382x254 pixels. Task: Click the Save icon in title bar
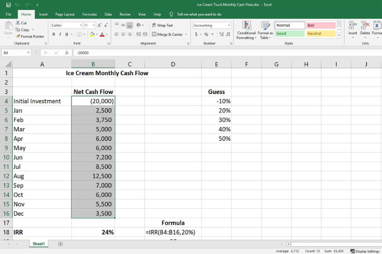(x=8, y=5)
